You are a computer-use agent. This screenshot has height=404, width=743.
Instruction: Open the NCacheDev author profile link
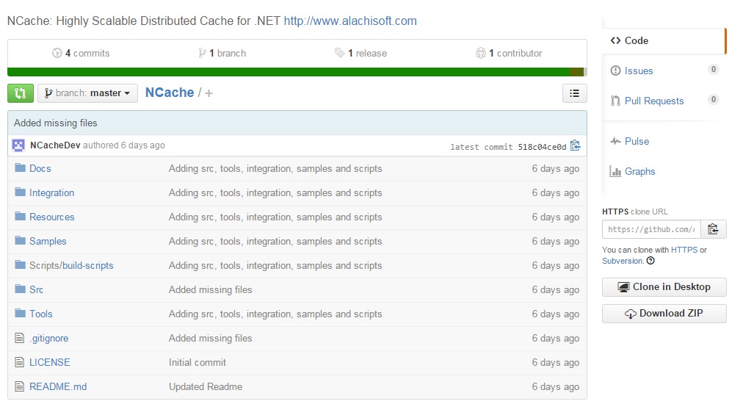coord(55,145)
